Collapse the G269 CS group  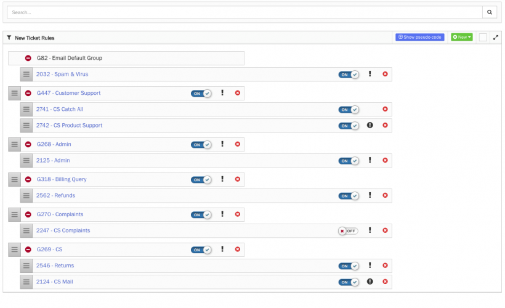28,249
